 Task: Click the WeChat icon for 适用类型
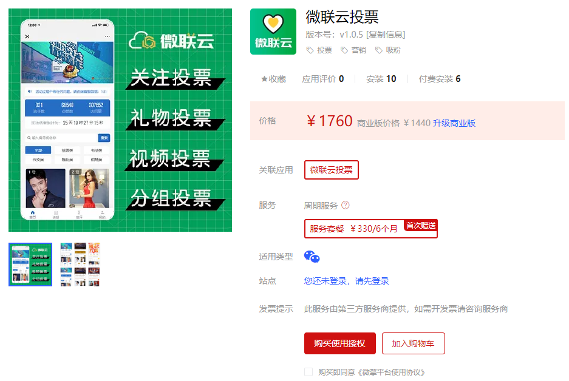312,257
